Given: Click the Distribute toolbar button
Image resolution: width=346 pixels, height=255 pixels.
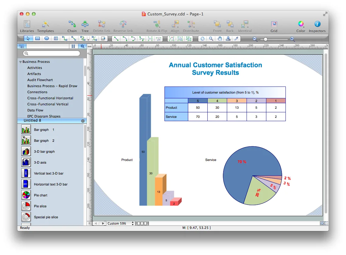Looking at the screenshot, I should click(x=191, y=26).
